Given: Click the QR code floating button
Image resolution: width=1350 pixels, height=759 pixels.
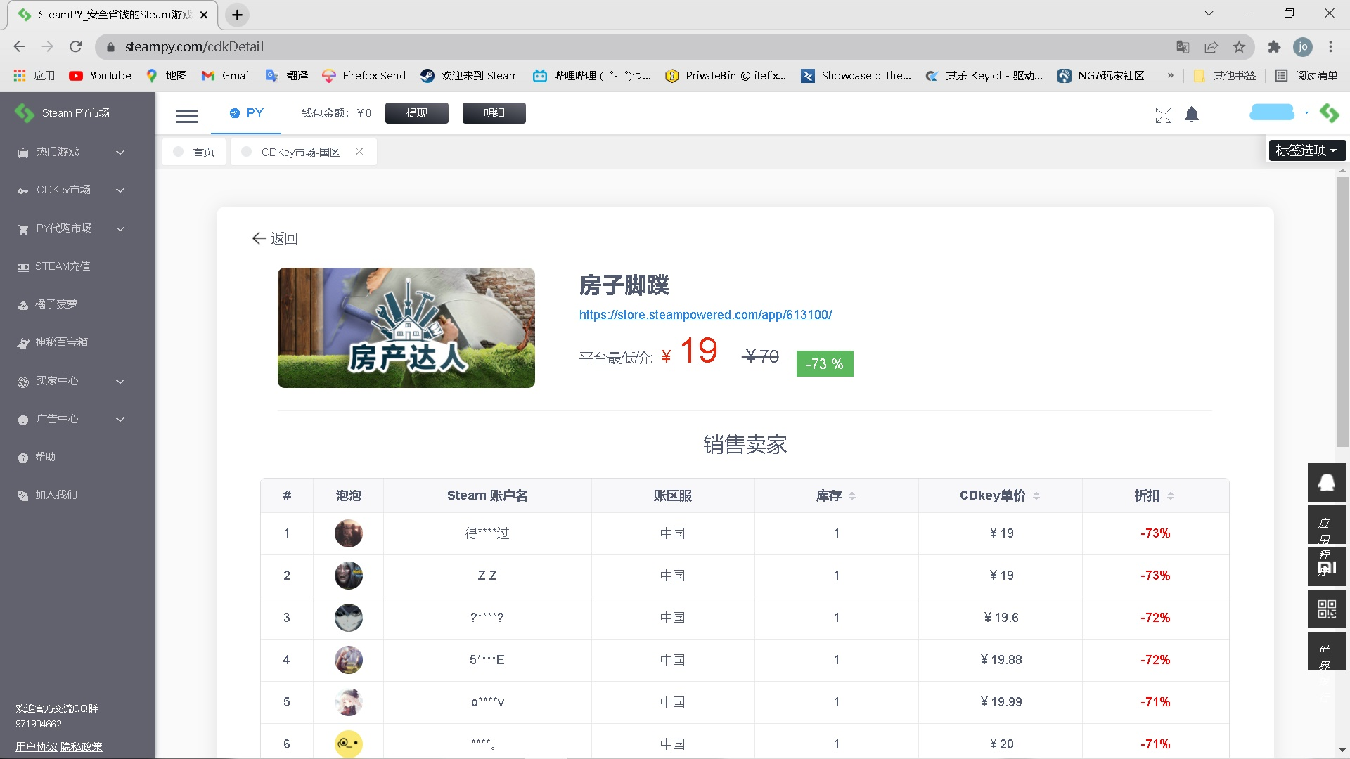Looking at the screenshot, I should point(1326,609).
